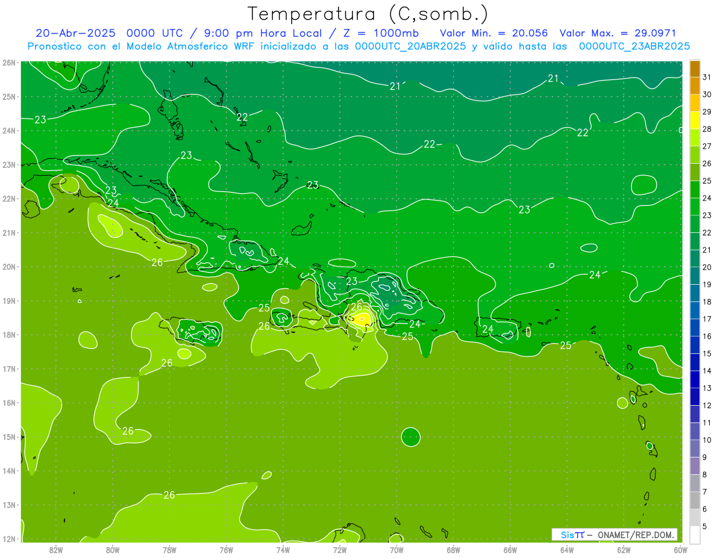723x558 pixels.
Task: Click the colorbar scale label "5"
Action: pyautogui.click(x=706, y=526)
